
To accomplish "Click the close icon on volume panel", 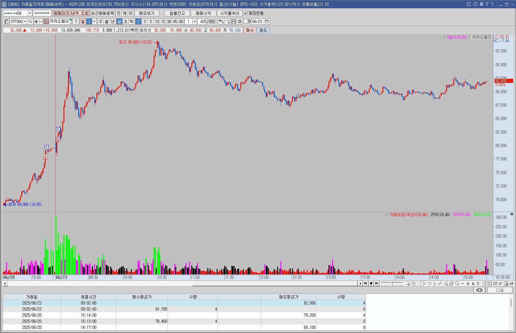I will point(512,214).
